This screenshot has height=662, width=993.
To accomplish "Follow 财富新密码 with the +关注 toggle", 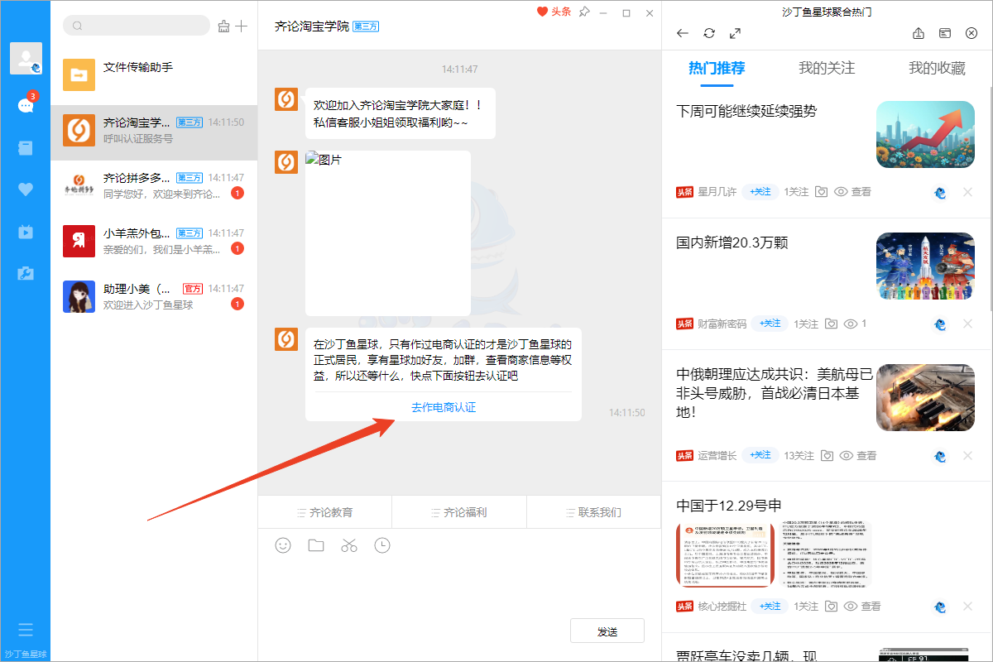I will coord(768,324).
